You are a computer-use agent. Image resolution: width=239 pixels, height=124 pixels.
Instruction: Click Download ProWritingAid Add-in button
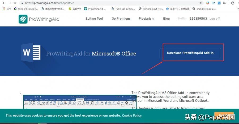click(x=190, y=53)
